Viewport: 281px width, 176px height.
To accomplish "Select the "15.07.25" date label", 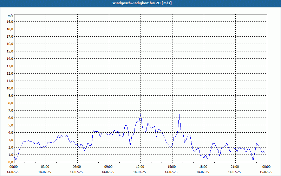I will pos(266,172).
